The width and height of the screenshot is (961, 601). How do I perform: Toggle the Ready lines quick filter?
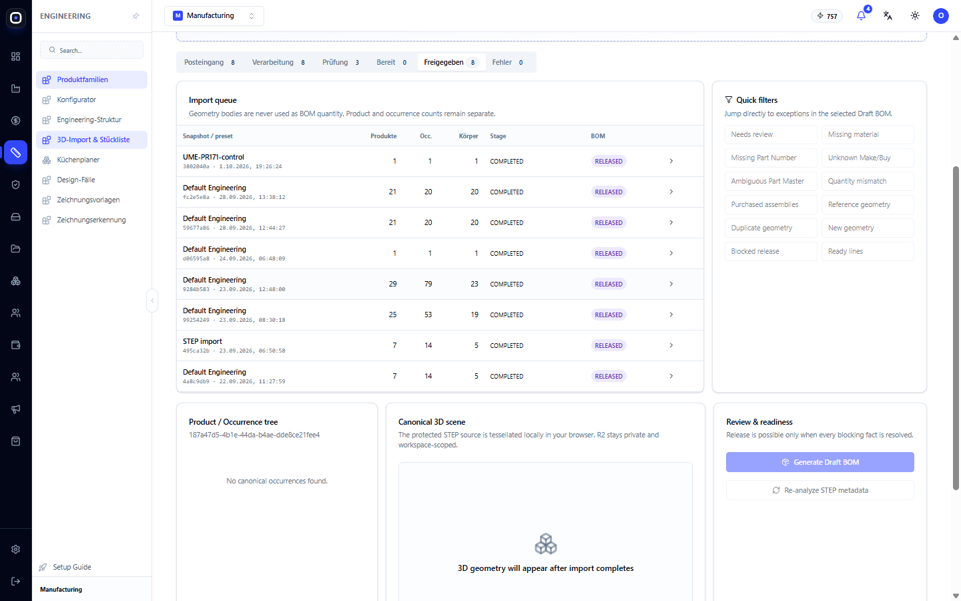(868, 251)
